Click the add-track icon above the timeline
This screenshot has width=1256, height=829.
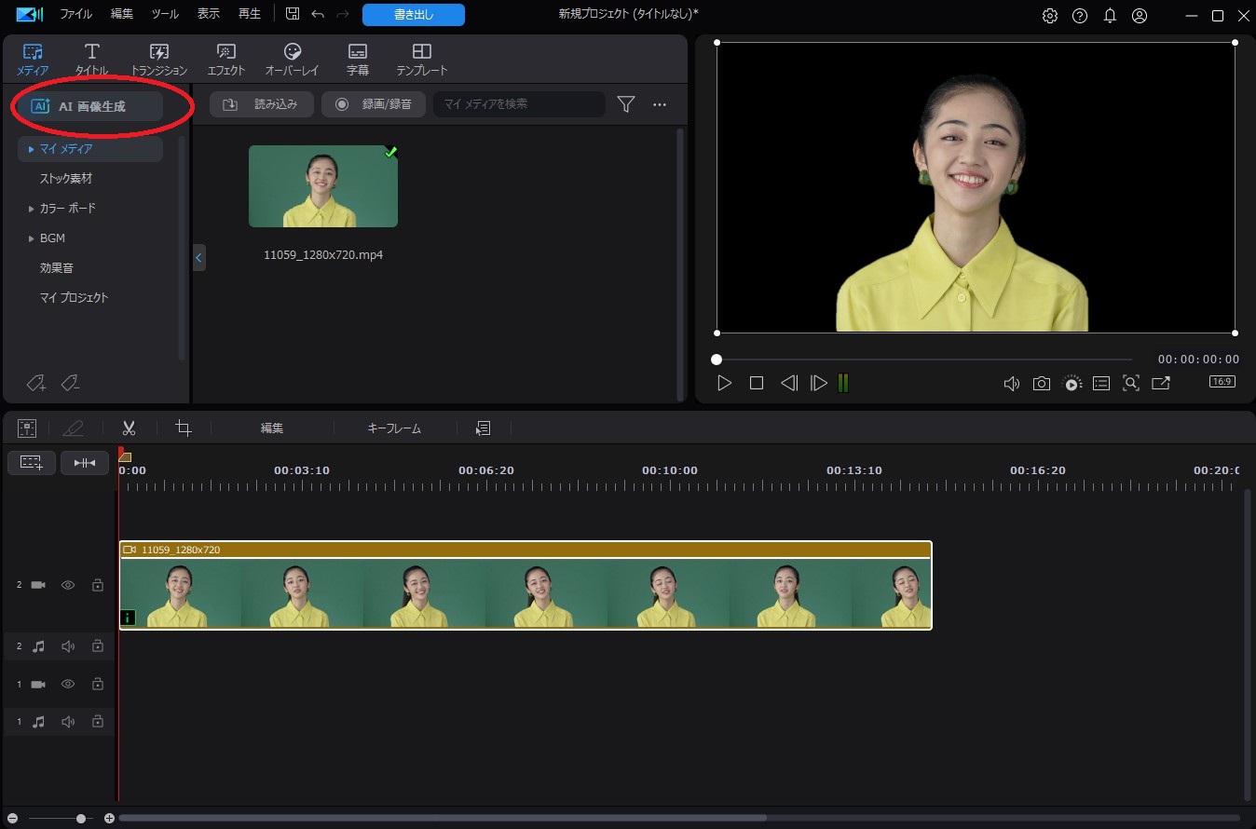click(26, 428)
